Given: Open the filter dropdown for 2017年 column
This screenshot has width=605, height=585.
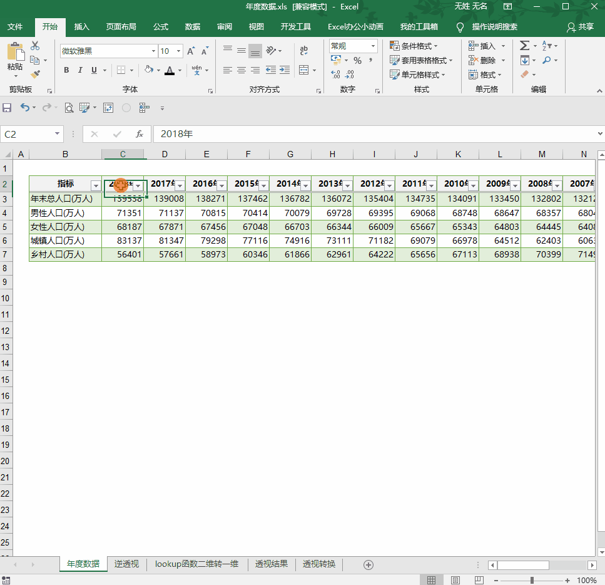Looking at the screenshot, I should click(x=180, y=186).
